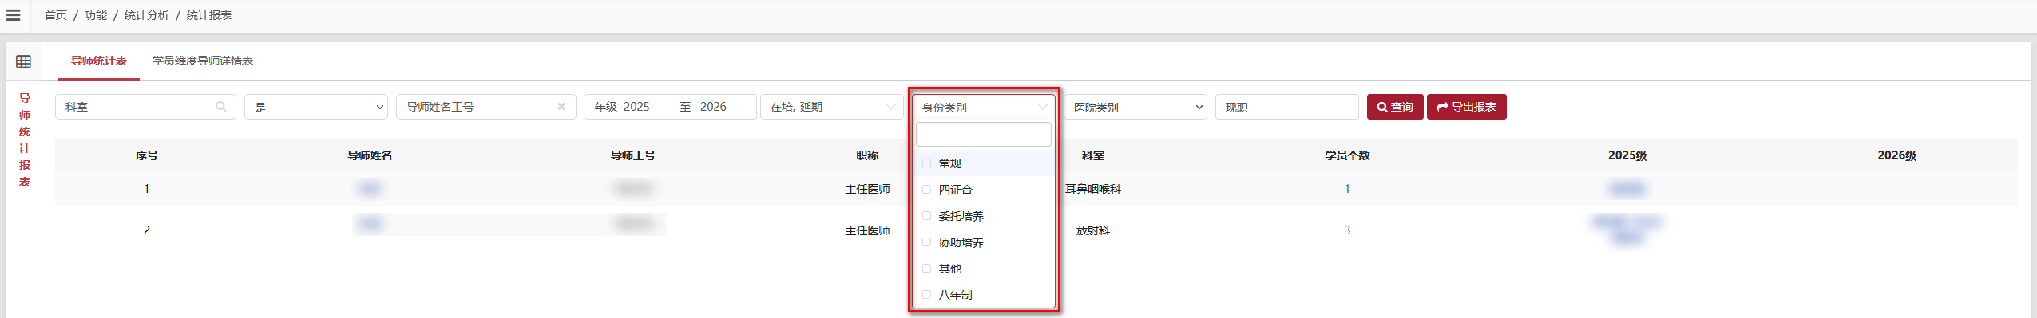Toggle the hamburger sidebar menu
This screenshot has width=2037, height=318.
(13, 15)
